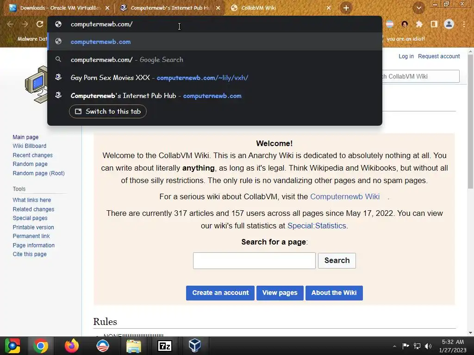Open Google Chrome from the taskbar

[x=41, y=346]
